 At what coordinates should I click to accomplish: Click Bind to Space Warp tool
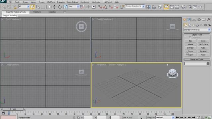click(15, 7)
